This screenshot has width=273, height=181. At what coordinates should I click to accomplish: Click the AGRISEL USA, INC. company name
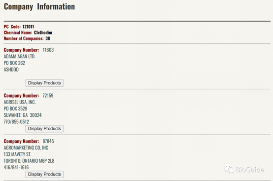point(20,102)
